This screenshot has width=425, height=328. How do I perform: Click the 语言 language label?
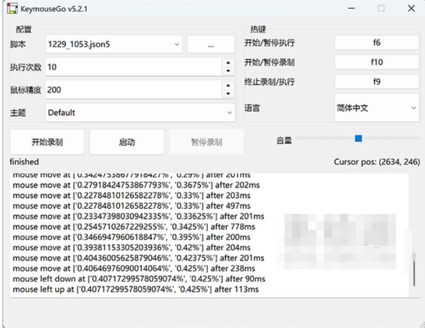(252, 108)
